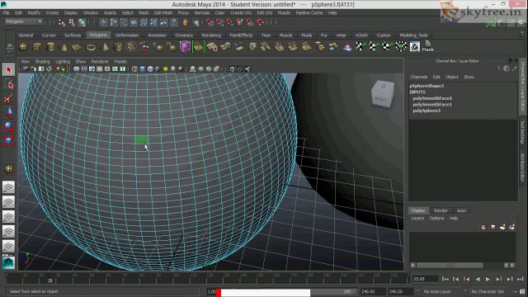The height and width of the screenshot is (297, 528).
Task: Click the Mask shelf button
Action: tap(427, 46)
